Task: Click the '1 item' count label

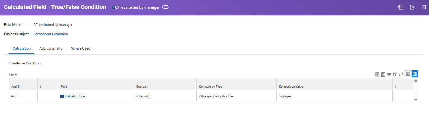Action: (x=13, y=75)
